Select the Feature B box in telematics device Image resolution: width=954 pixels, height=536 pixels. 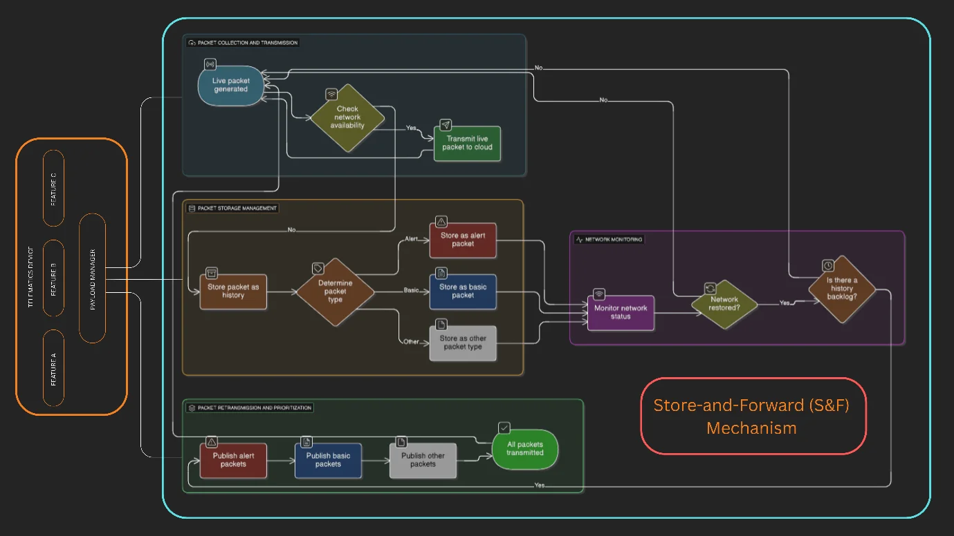click(x=53, y=278)
